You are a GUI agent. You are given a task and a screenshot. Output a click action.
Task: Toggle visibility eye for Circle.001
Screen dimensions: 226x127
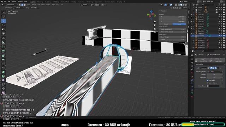coord(221,14)
